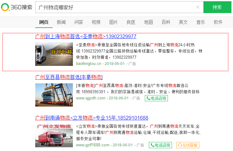
Task: Open the 广州到上海物流首选 圣泰物流 result link
Action: [86, 36]
